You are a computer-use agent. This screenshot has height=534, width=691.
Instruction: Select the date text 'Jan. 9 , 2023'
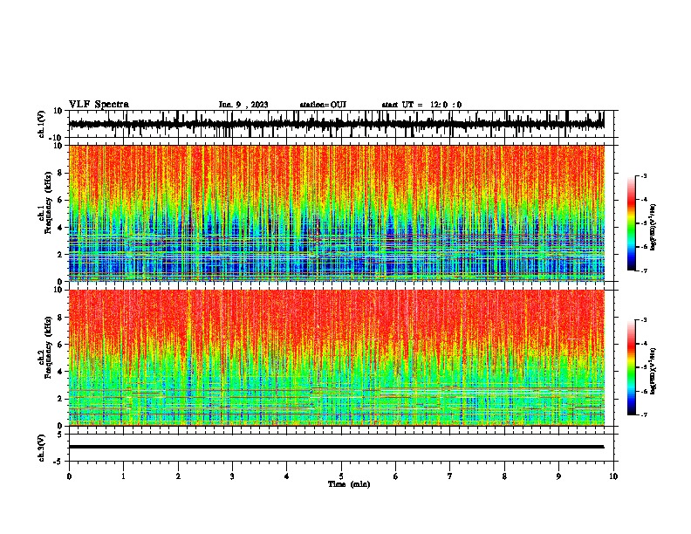tap(243, 105)
